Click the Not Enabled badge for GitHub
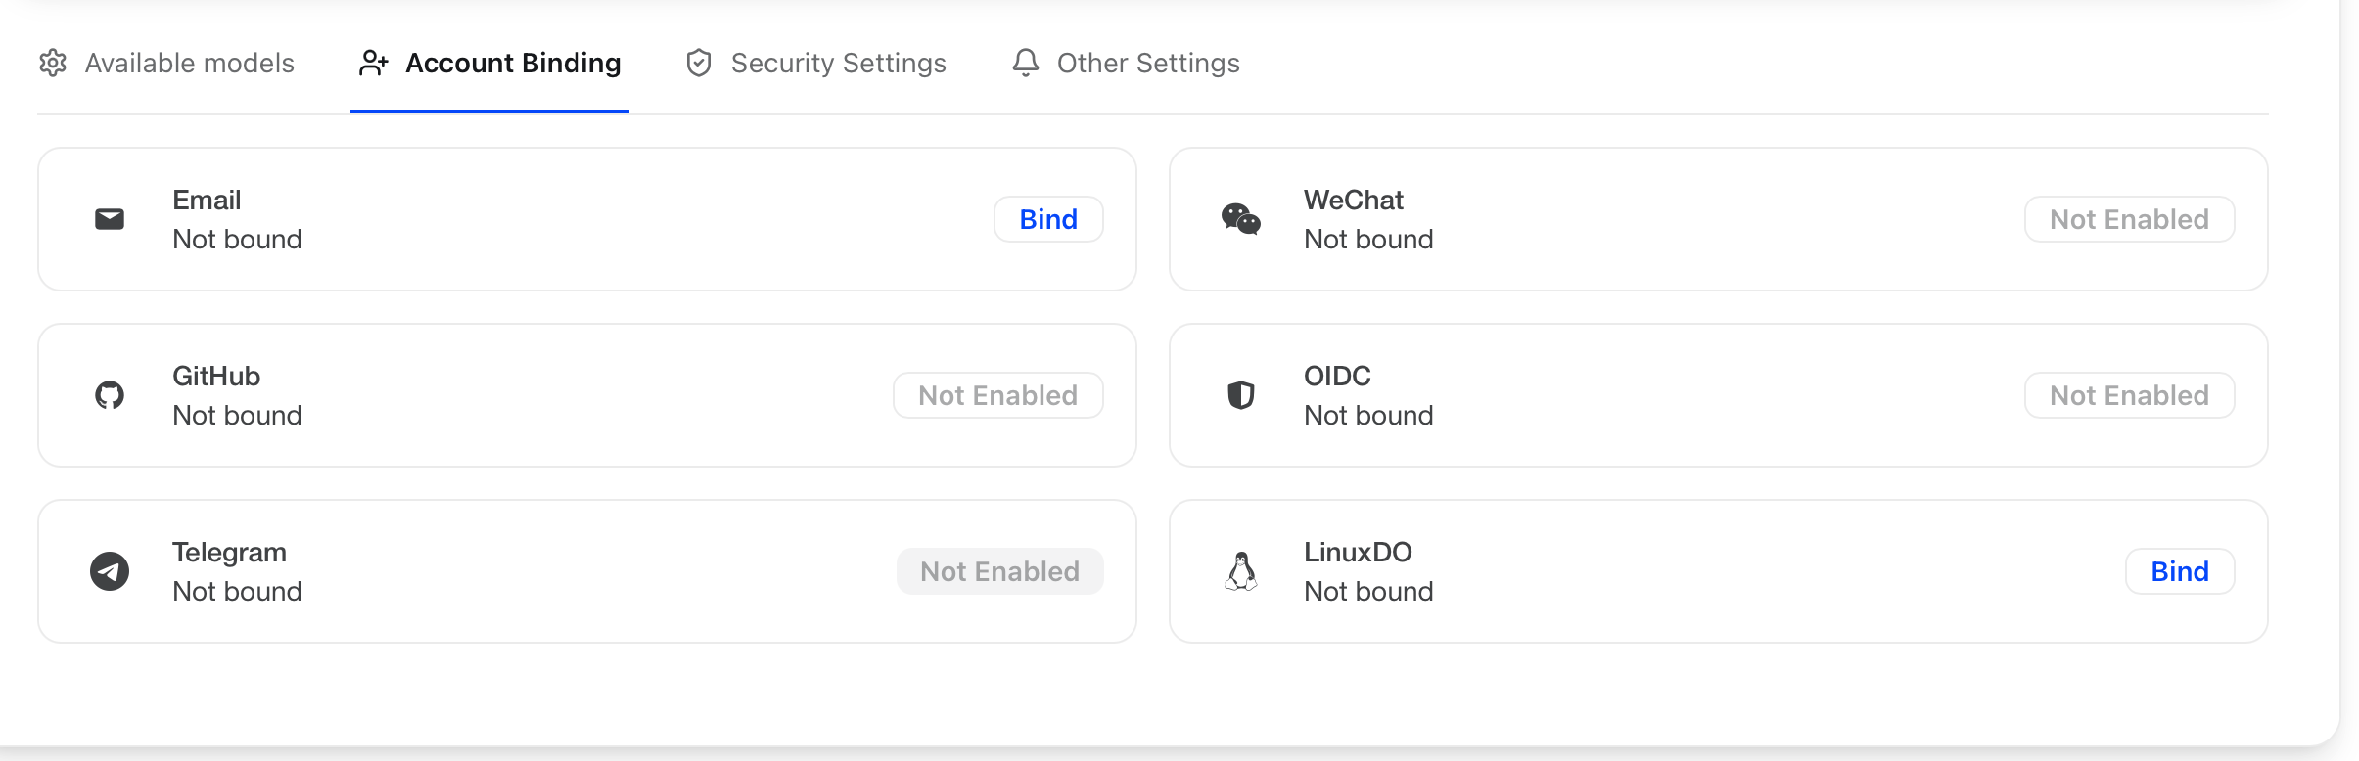This screenshot has width=2359, height=761. pos(996,394)
